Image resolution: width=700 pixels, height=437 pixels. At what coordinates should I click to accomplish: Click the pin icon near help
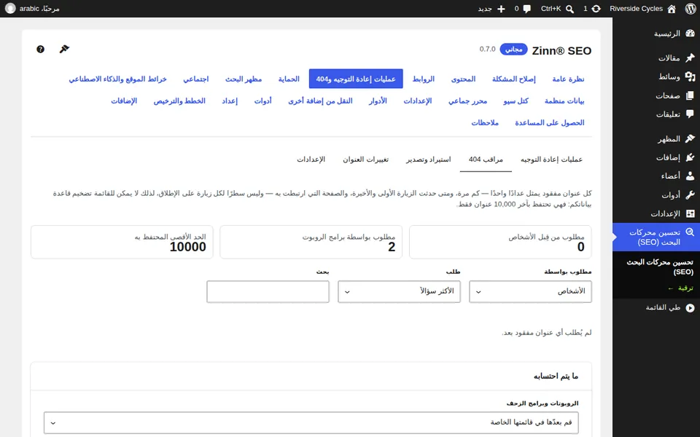coord(64,49)
